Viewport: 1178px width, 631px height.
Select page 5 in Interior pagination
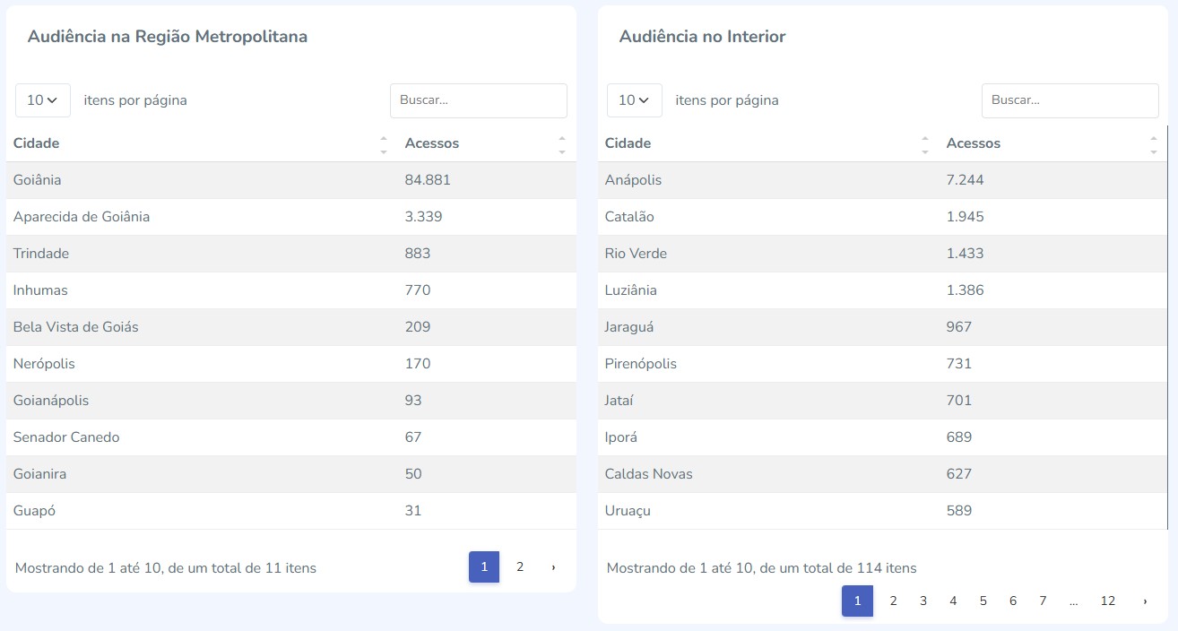pyautogui.click(x=983, y=601)
